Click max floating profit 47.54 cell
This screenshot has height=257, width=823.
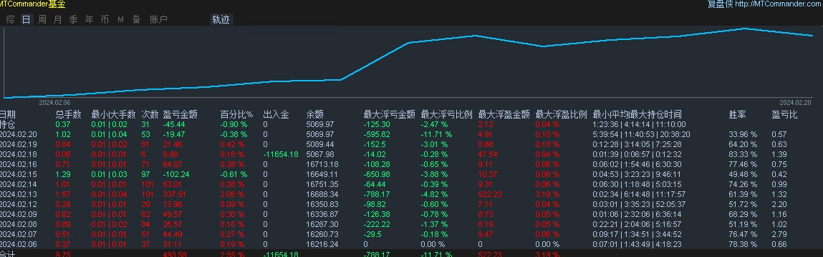click(x=488, y=154)
